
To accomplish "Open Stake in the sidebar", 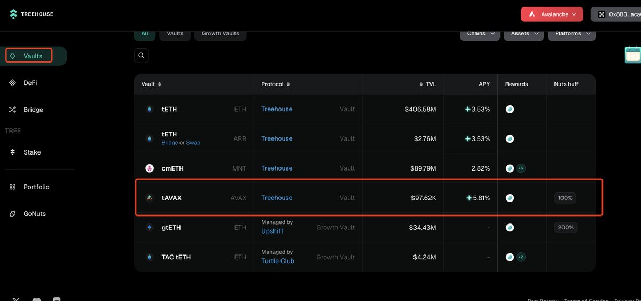I will click(x=32, y=152).
